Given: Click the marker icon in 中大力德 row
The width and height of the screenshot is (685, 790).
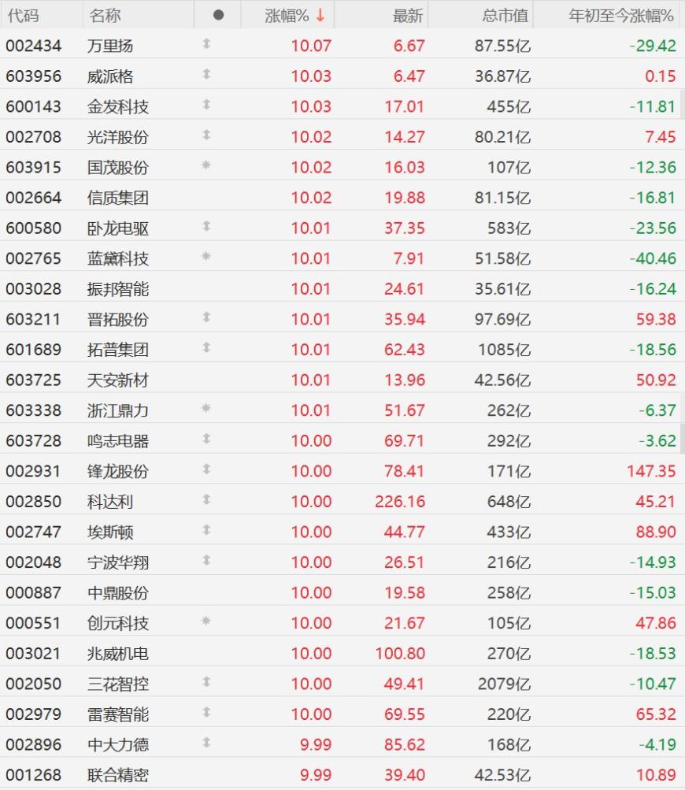Looking at the screenshot, I should [206, 742].
